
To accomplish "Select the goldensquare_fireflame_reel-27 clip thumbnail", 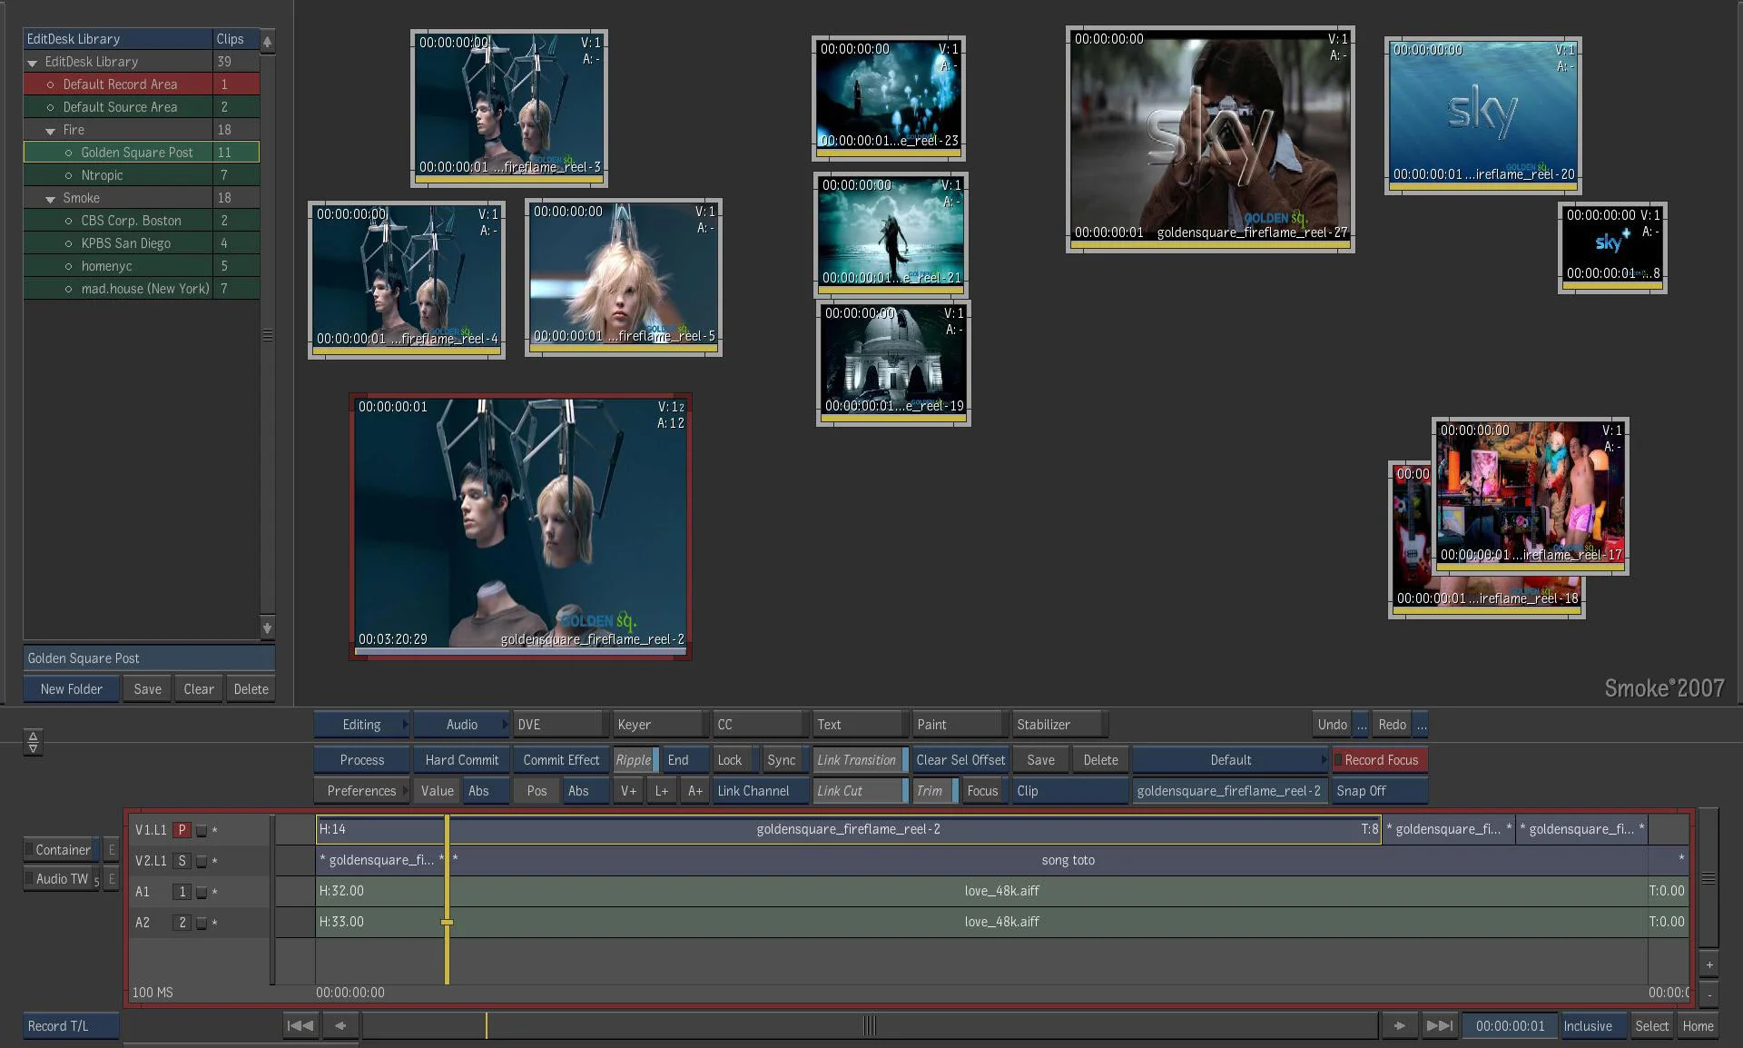I will [1209, 138].
